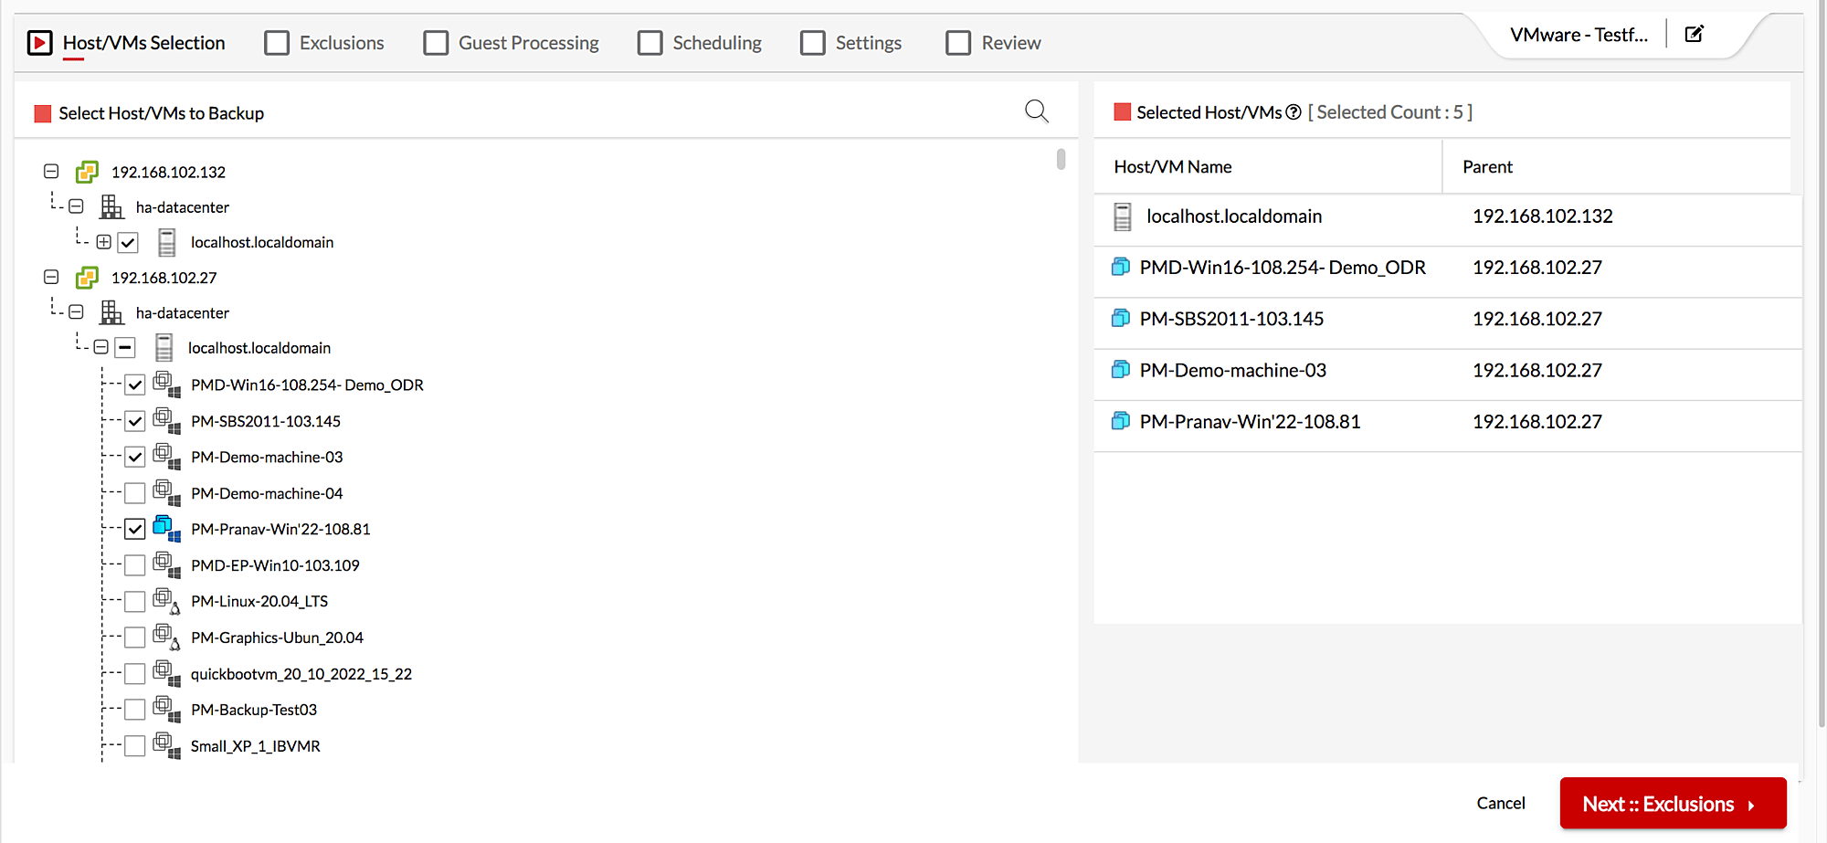1827x843 pixels.
Task: Click Linux VM icon of PM-Graphics-Ubun_20.04
Action: tap(166, 637)
